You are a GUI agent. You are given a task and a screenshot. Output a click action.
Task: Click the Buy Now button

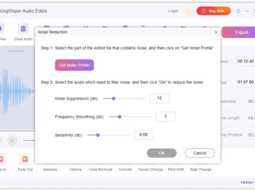(214, 11)
